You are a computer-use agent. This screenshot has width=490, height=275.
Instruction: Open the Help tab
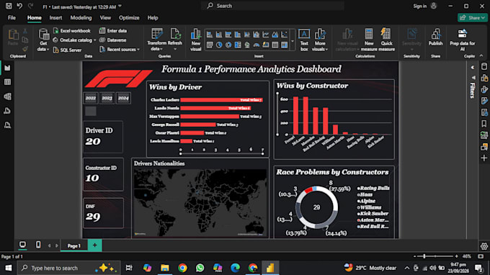coord(153,18)
